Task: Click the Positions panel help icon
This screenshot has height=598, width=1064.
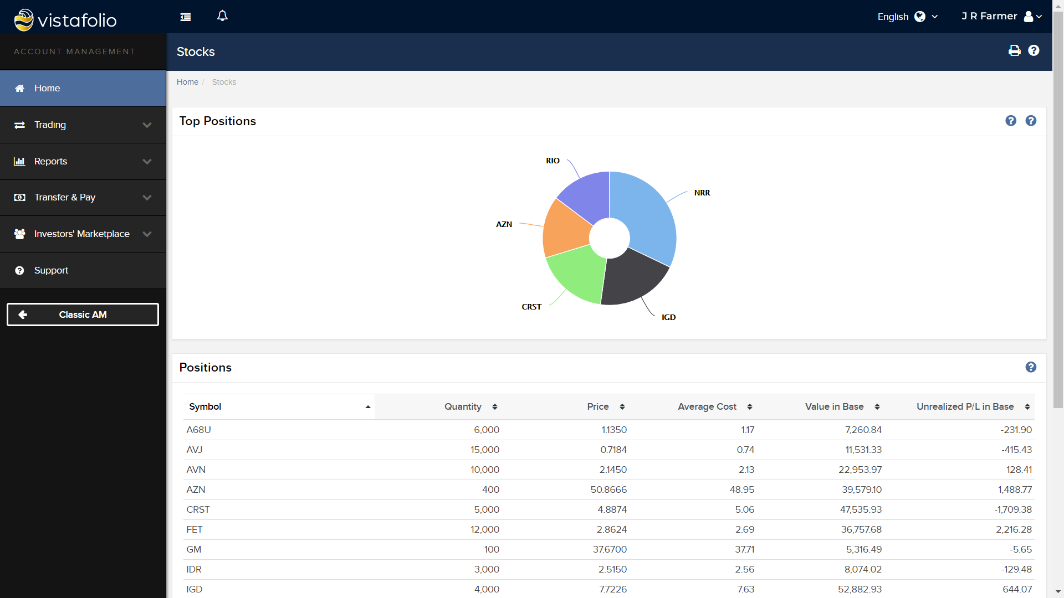Action: click(x=1031, y=367)
